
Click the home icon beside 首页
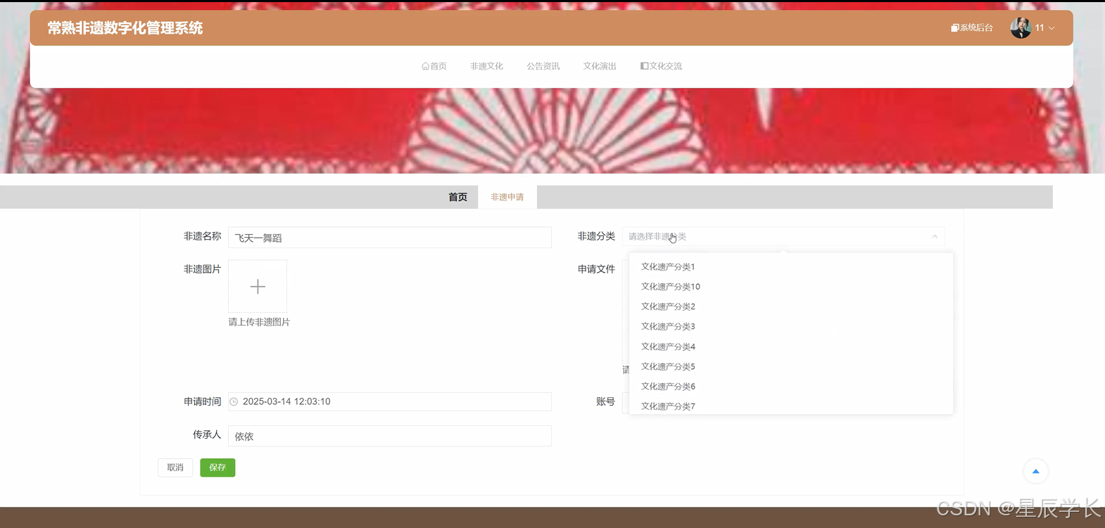pyautogui.click(x=425, y=66)
